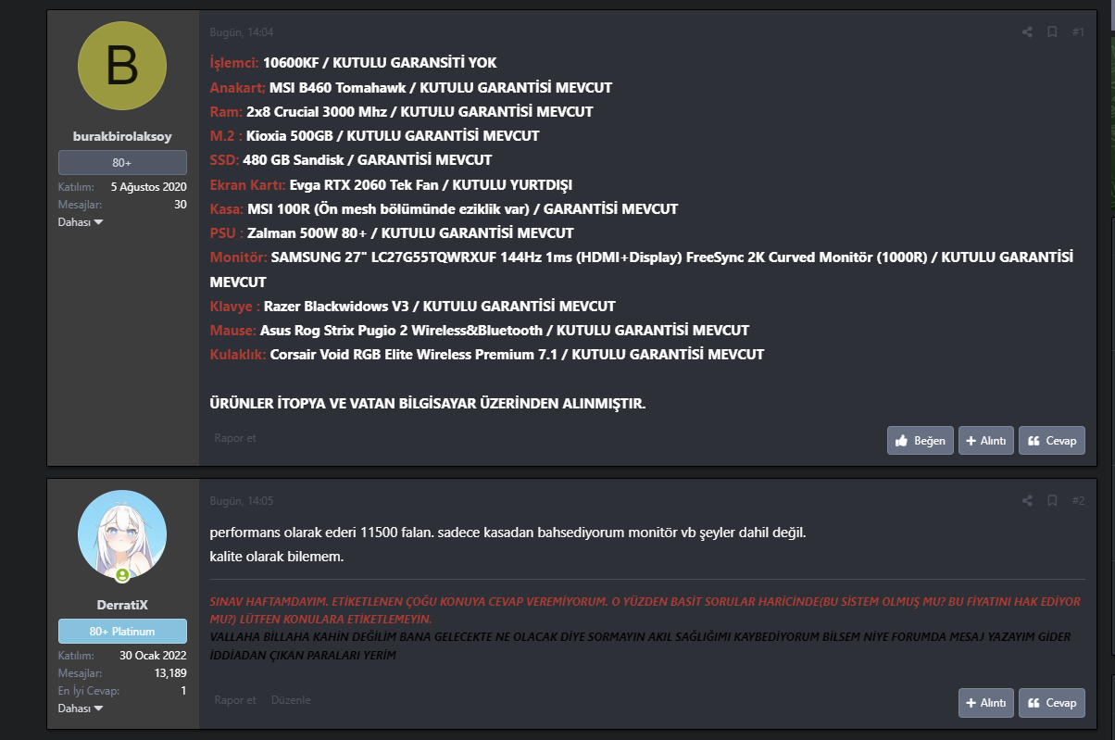Image resolution: width=1115 pixels, height=740 pixels.
Task: Click Düzenle on DerratiX's reply
Action: 291,700
